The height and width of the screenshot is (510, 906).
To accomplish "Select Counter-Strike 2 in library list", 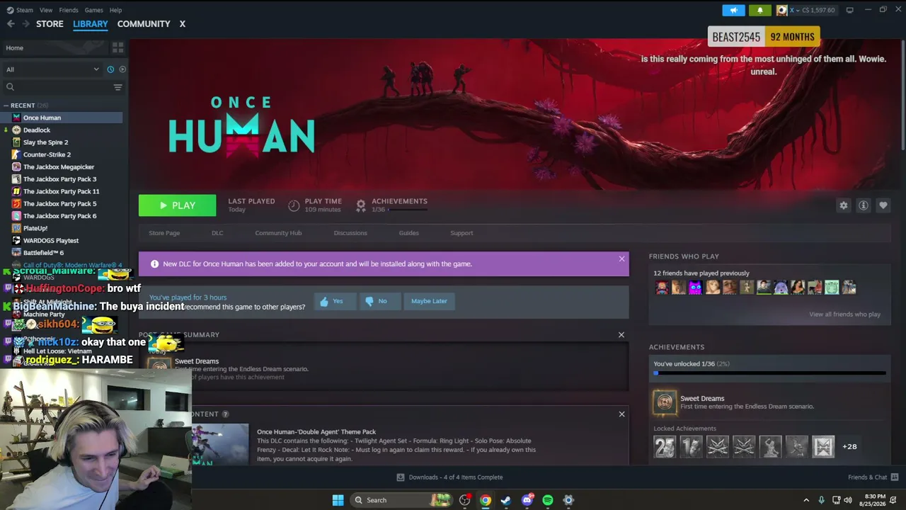I will tap(62, 154).
